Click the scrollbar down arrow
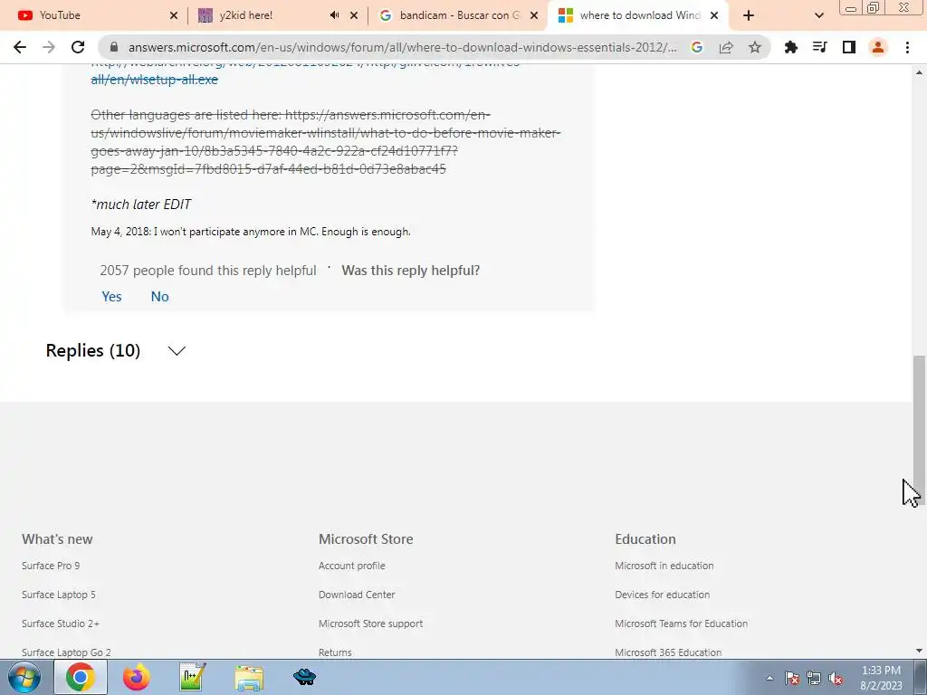 click(x=919, y=651)
